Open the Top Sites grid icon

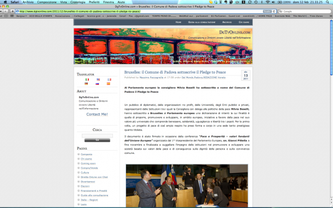[x=12, y=16]
